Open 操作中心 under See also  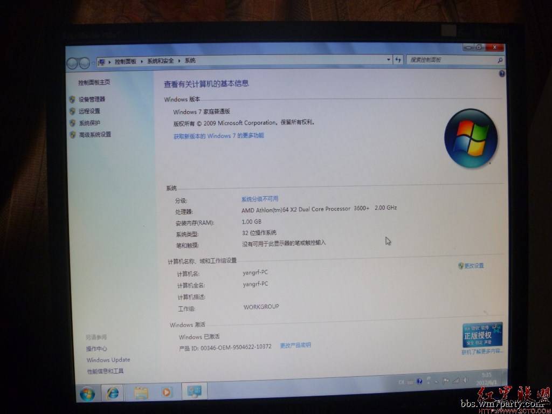[96, 349]
